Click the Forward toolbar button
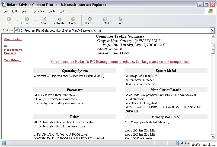This screenshot has width=217, height=147. pos(27,21)
